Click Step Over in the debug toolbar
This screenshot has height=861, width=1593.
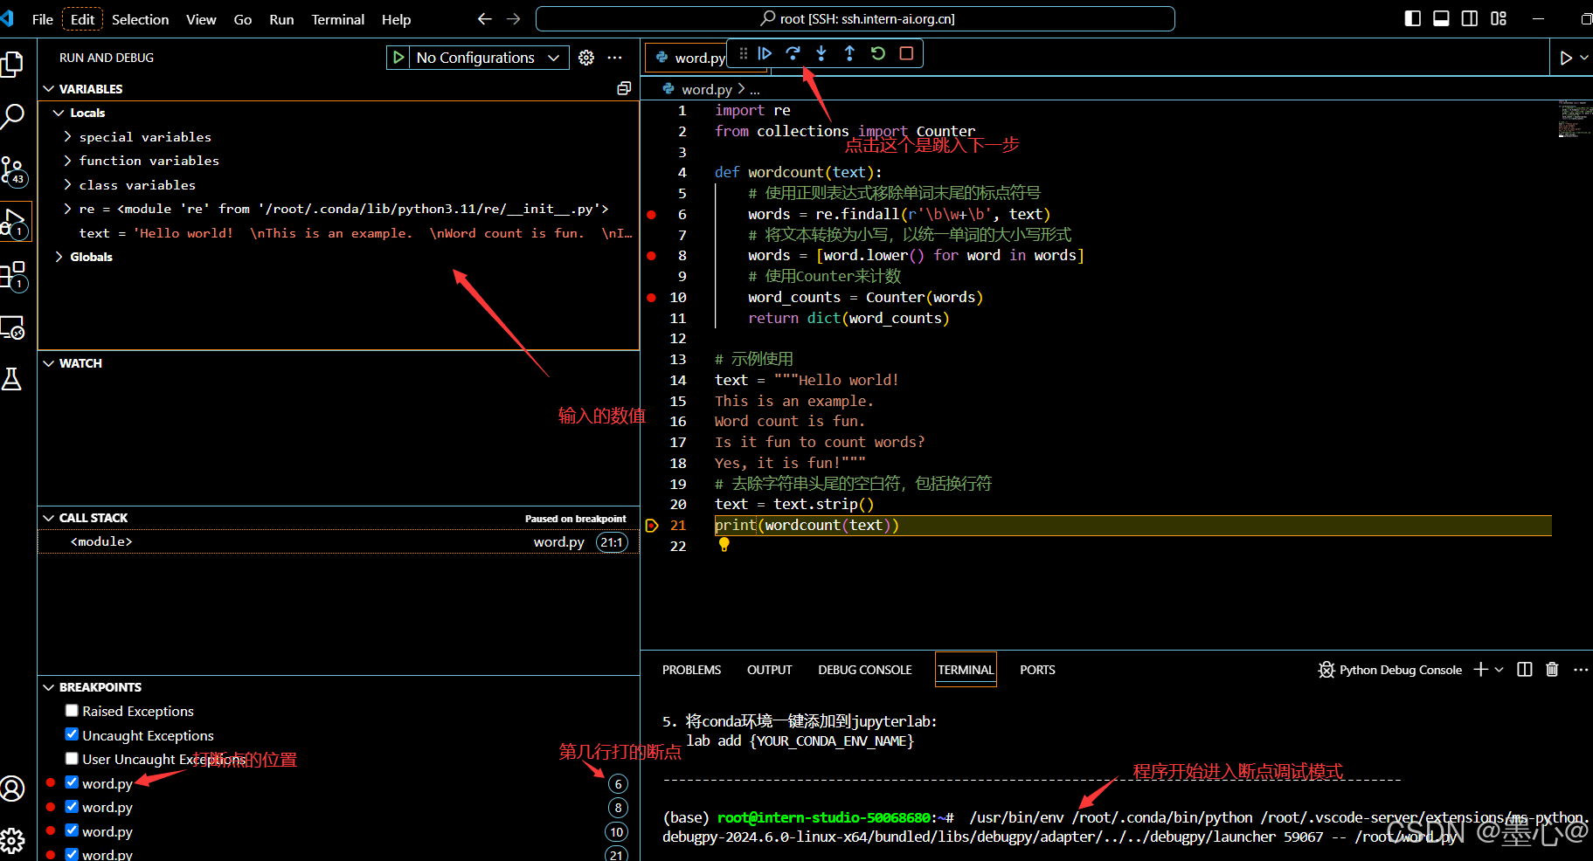793,53
